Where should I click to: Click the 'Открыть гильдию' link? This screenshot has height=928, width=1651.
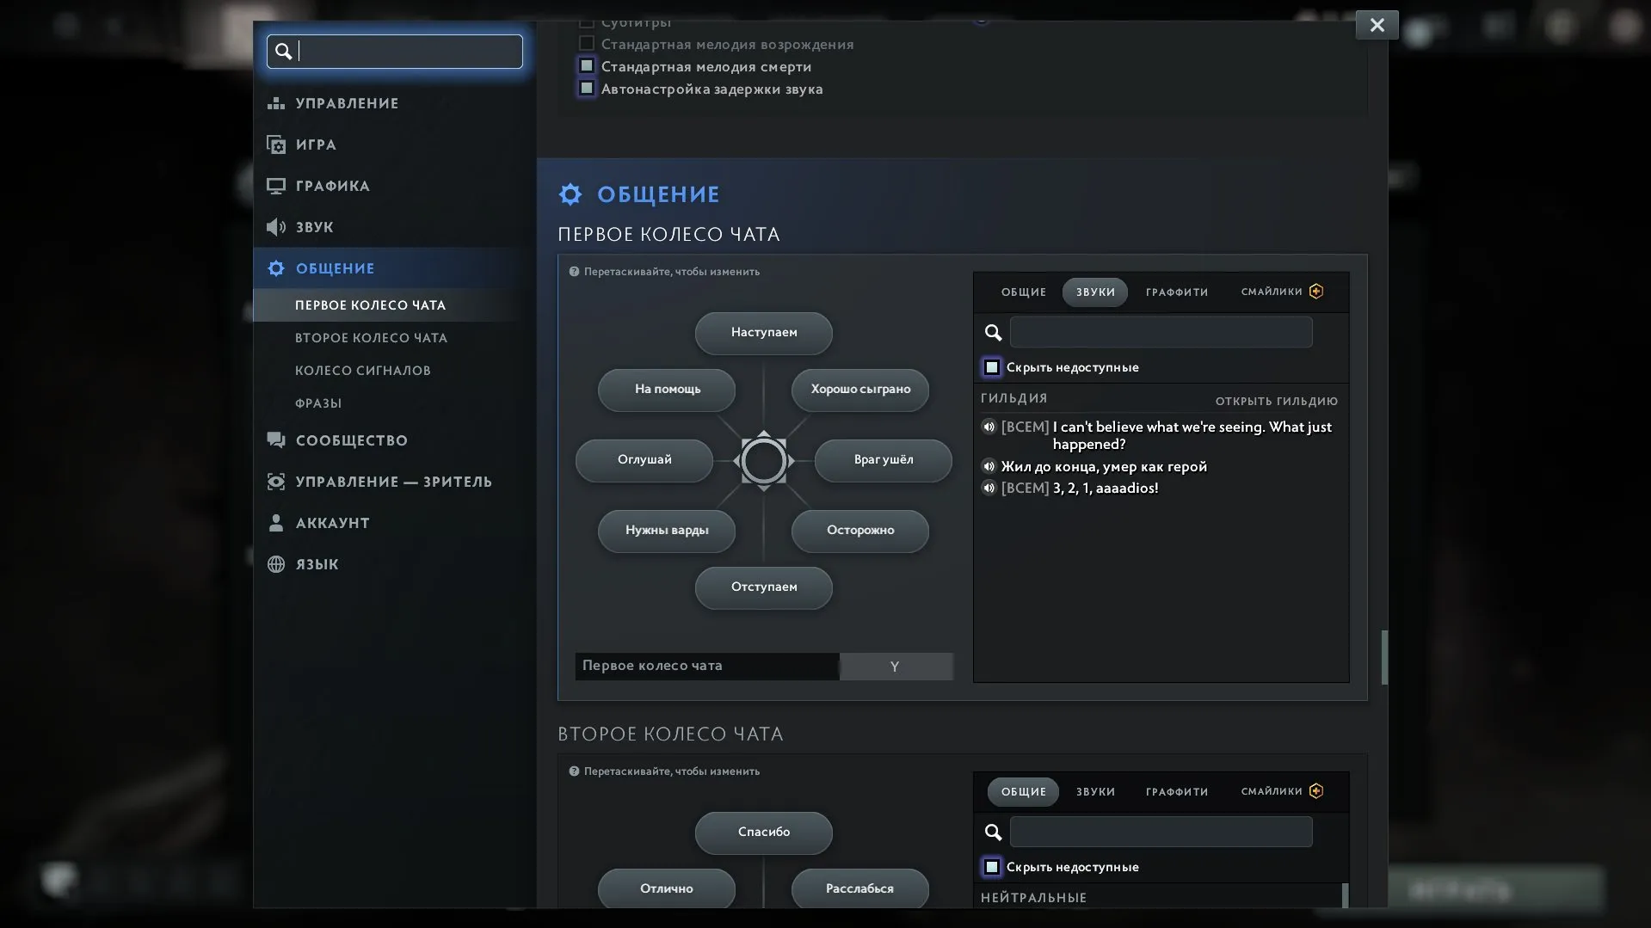pyautogui.click(x=1277, y=402)
